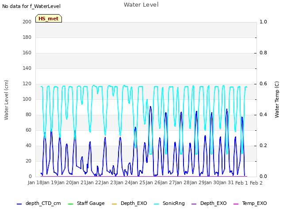Click the 1.0 right-axis tick value
This screenshot has height=212, width=283.
pyautogui.click(x=264, y=22)
